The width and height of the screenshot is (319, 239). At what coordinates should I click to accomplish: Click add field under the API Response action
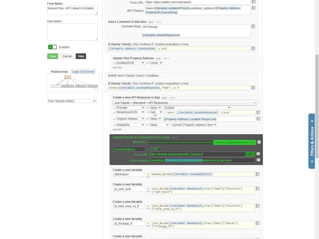coord(117,129)
